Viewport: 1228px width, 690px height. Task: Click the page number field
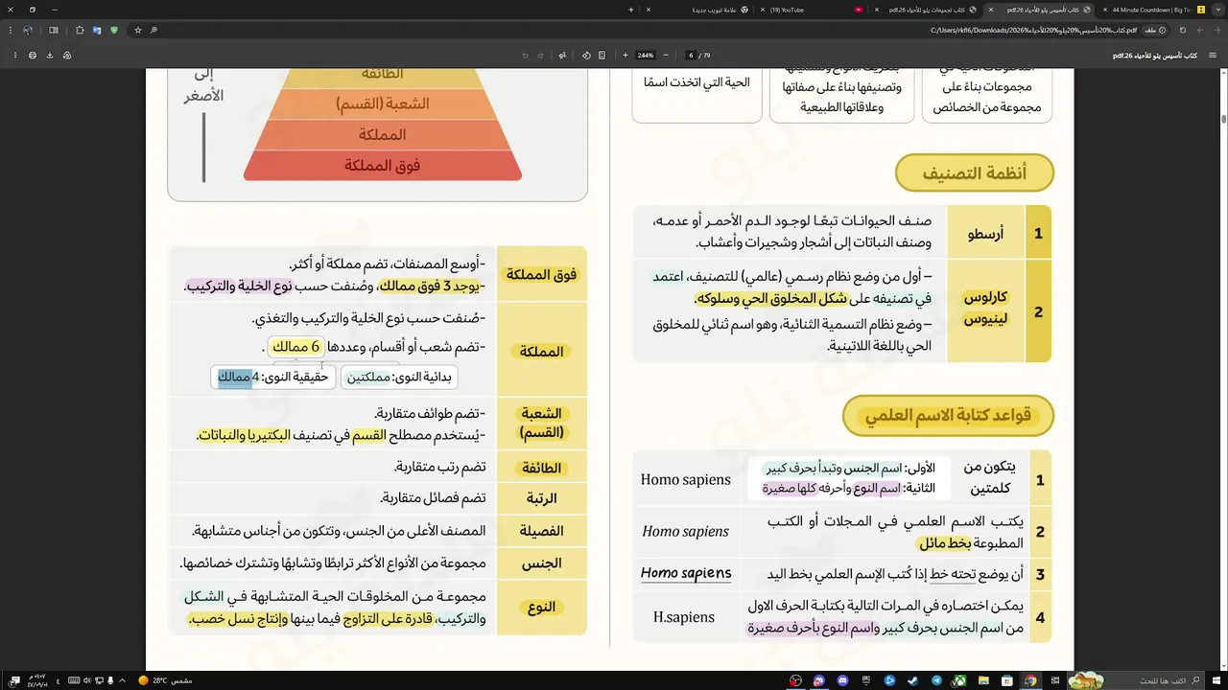(691, 55)
